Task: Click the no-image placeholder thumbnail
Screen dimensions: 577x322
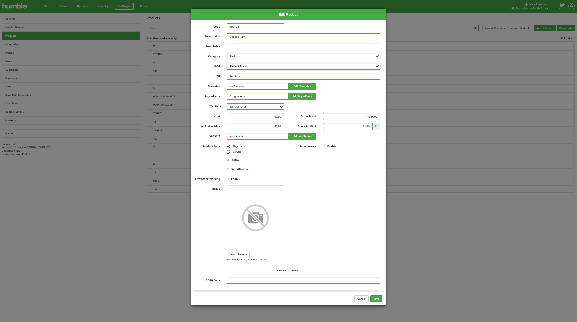Action: click(255, 218)
